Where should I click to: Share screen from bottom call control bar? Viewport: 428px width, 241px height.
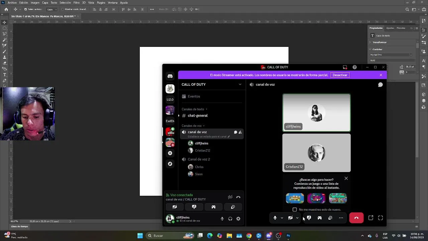[309, 218]
